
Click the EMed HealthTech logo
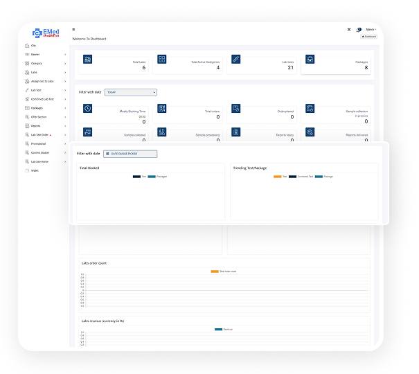(45, 33)
